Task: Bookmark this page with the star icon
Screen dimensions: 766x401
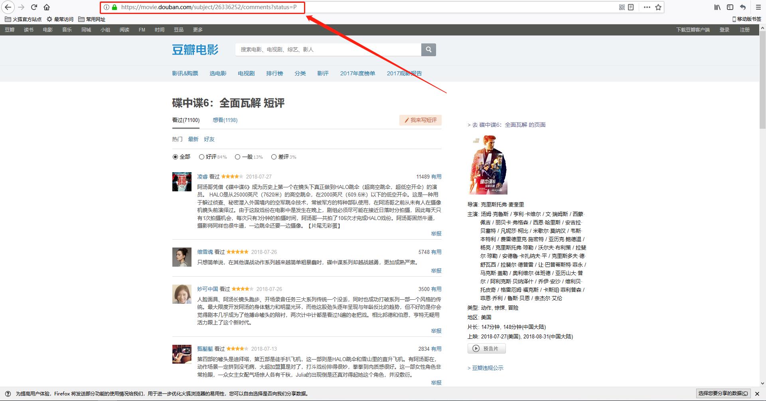Action: tap(658, 7)
